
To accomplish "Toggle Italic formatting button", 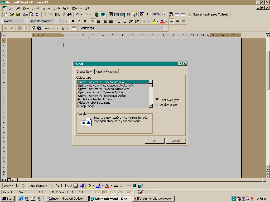I will (x=79, y=21).
